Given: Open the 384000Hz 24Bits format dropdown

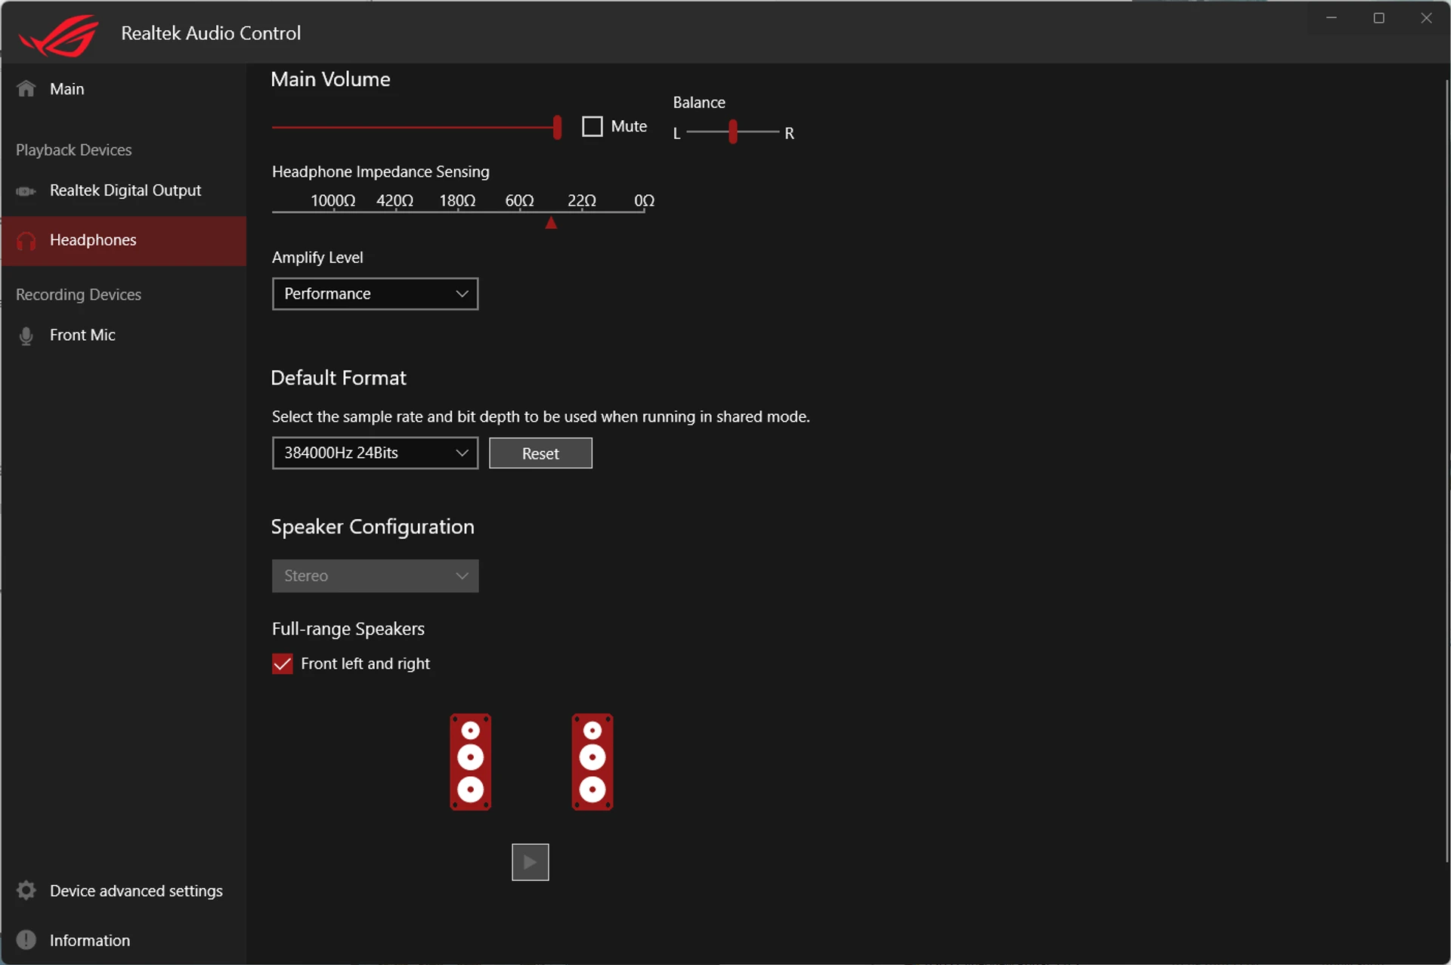Looking at the screenshot, I should pyautogui.click(x=375, y=453).
